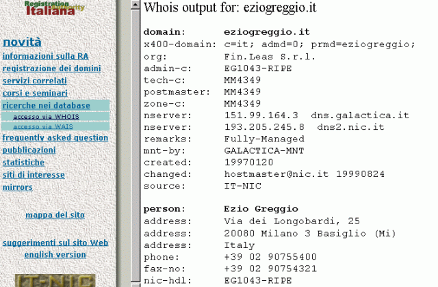Click the vertical scrollbar thumb

click(136, 146)
